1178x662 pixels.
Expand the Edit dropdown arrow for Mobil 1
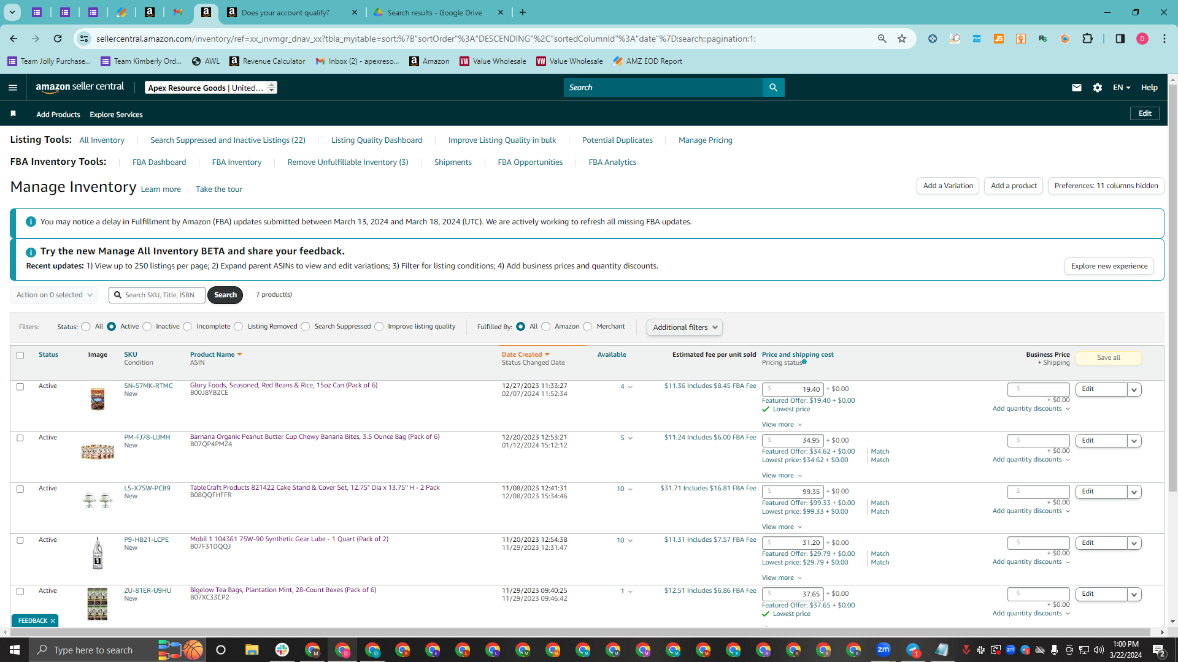[x=1134, y=543]
